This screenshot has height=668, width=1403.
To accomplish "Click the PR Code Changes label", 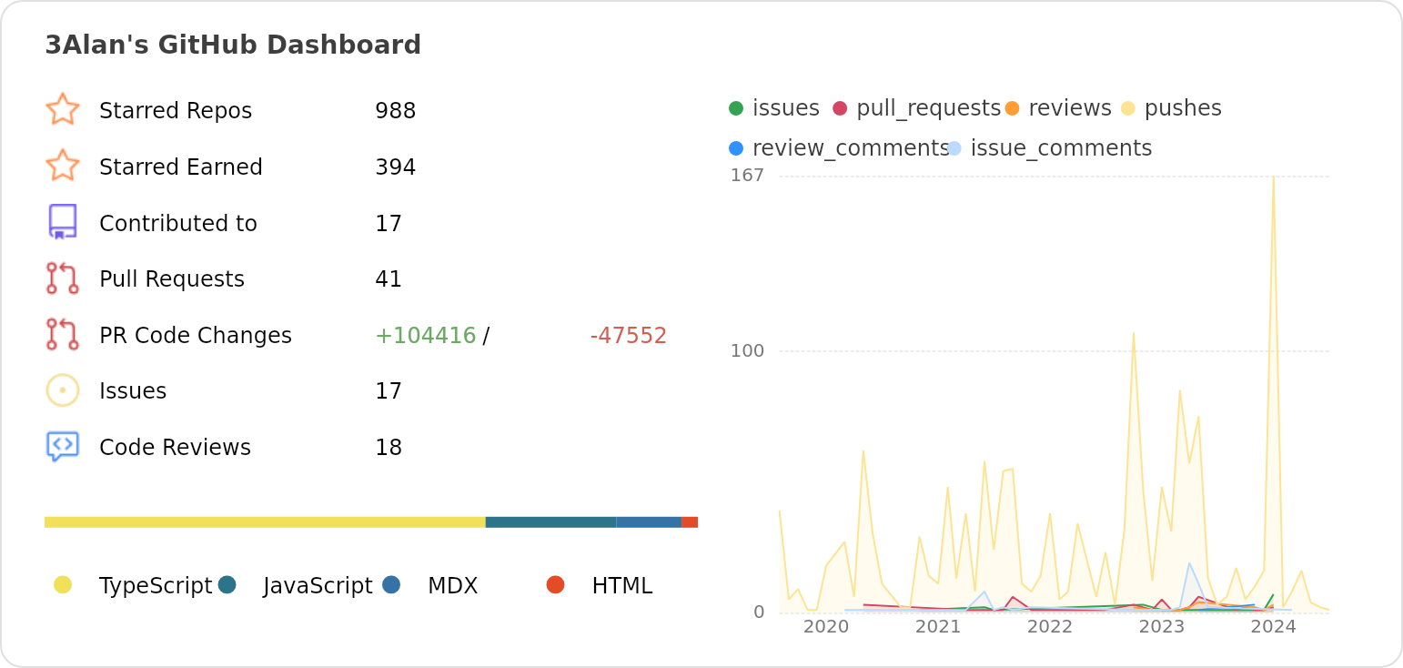I will (196, 336).
